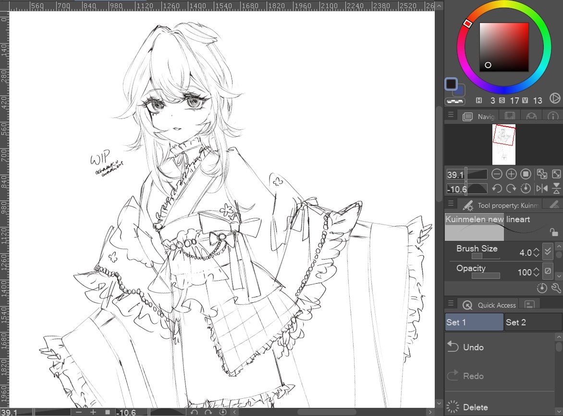Switch to the Navigator tab

click(479, 116)
